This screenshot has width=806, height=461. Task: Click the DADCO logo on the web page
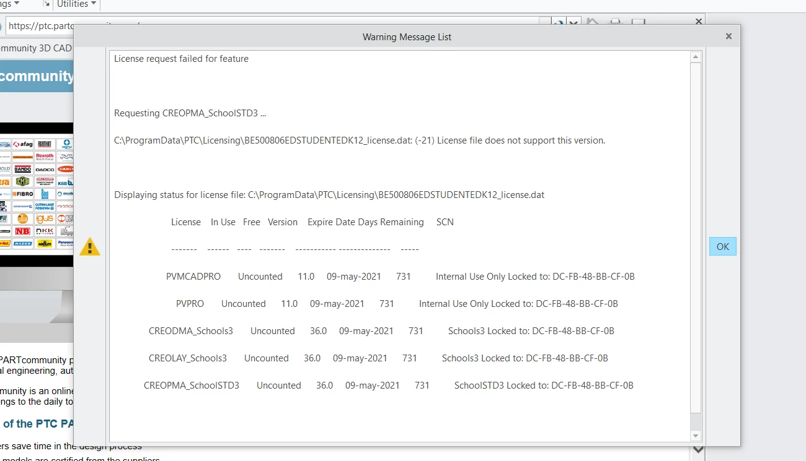click(45, 169)
